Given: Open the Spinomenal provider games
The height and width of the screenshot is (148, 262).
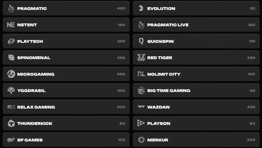Looking at the screenshot, I should [66, 58].
